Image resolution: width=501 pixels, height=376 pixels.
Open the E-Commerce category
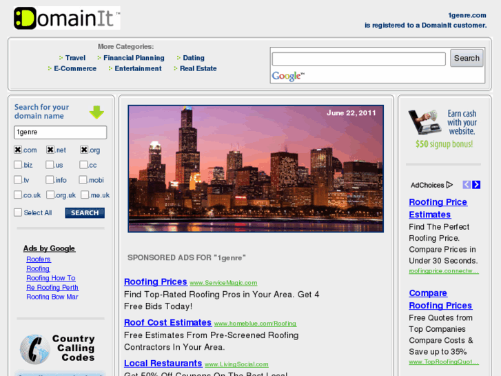click(x=75, y=68)
